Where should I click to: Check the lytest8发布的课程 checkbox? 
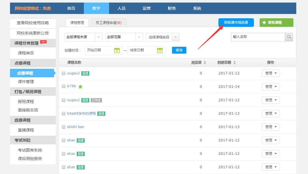point(64,114)
